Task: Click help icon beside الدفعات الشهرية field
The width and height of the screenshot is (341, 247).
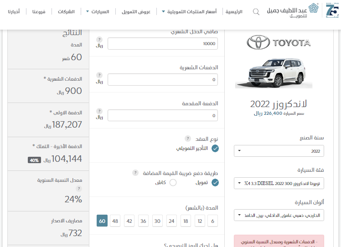Action: [x=99, y=75]
